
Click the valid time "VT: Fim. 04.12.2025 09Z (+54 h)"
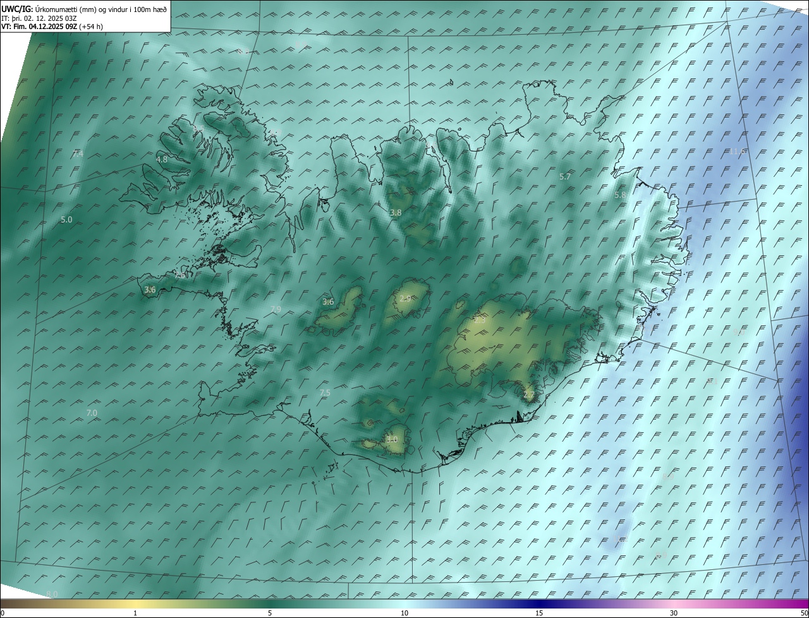pos(52,27)
